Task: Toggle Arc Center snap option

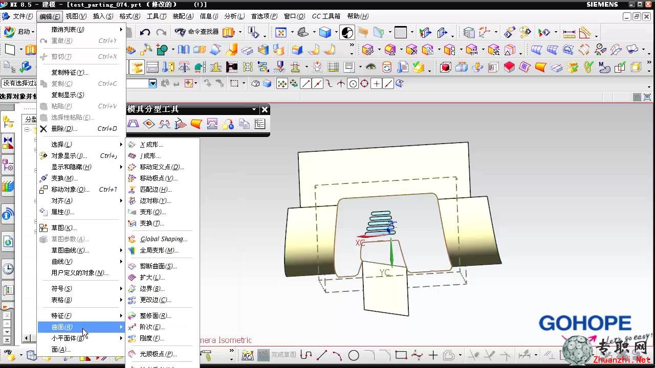Action: [353, 84]
